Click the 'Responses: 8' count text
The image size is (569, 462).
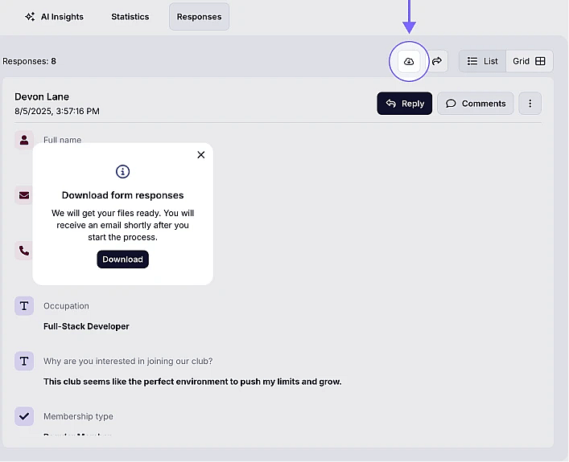(x=30, y=61)
